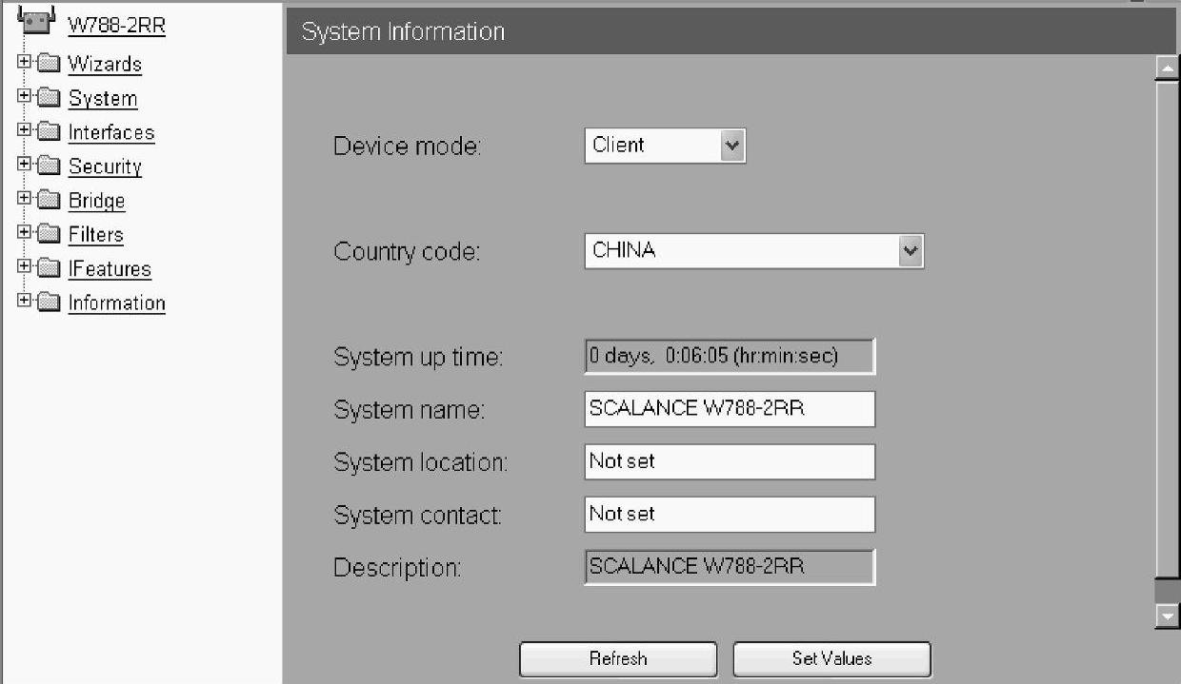Click the System folder icon
Image resolution: width=1181 pixels, height=684 pixels.
[x=50, y=98]
